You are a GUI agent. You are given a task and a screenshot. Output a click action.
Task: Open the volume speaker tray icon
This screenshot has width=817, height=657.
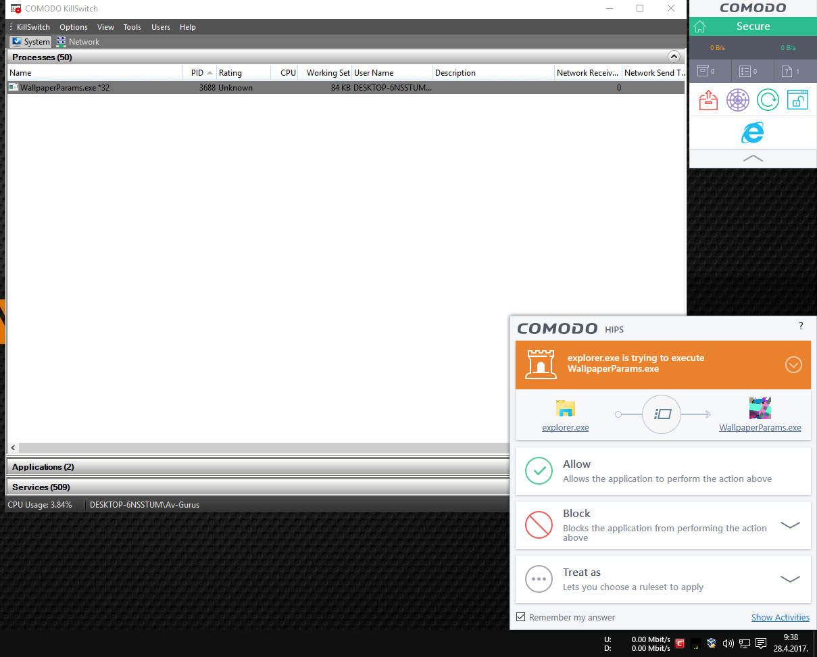[728, 643]
